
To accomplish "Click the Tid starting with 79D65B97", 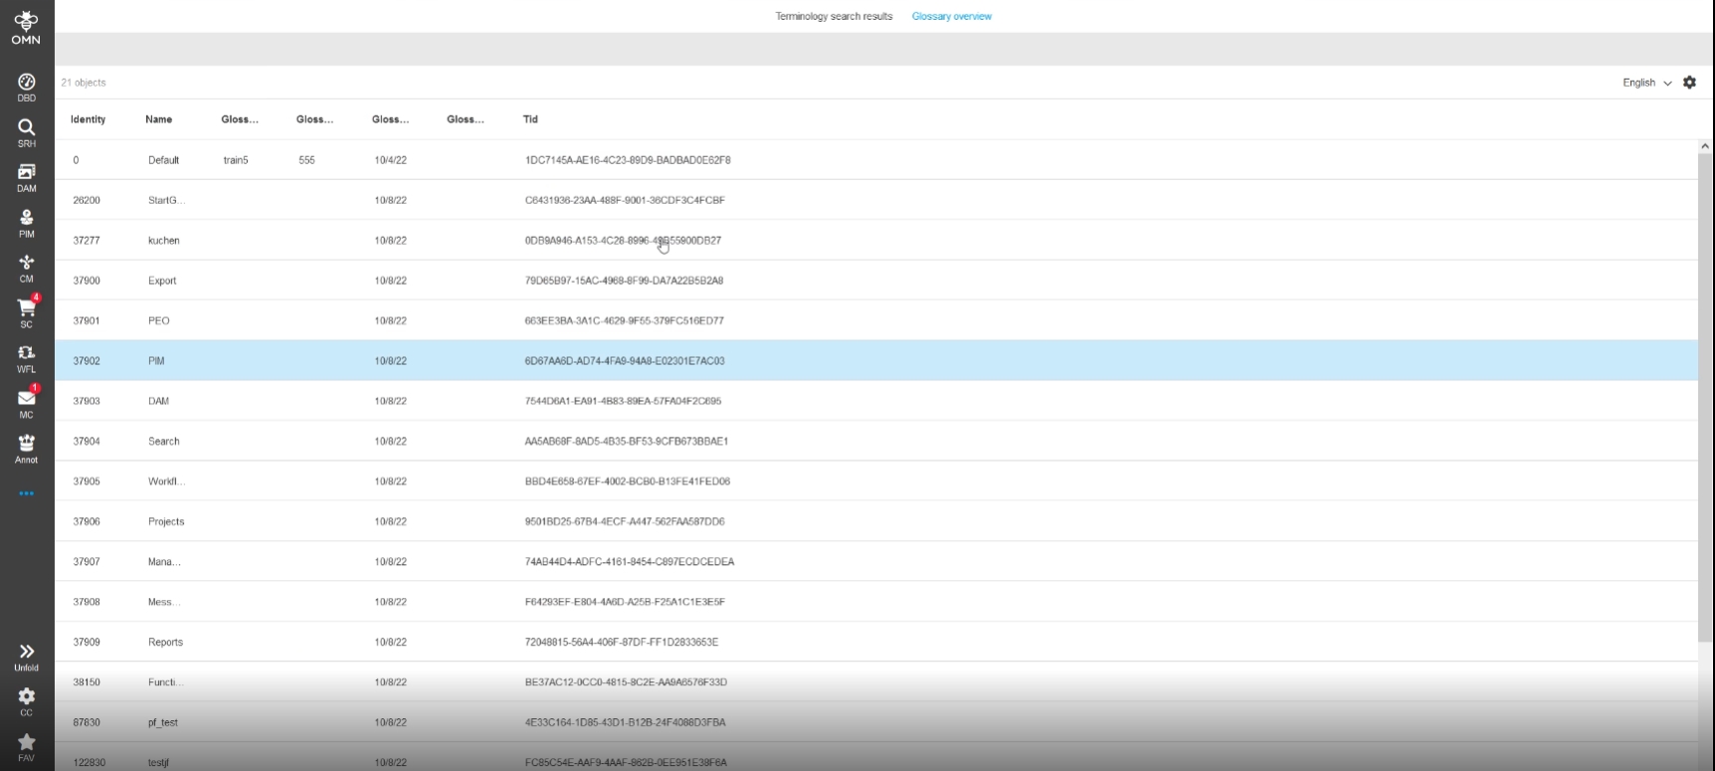I will pos(624,281).
